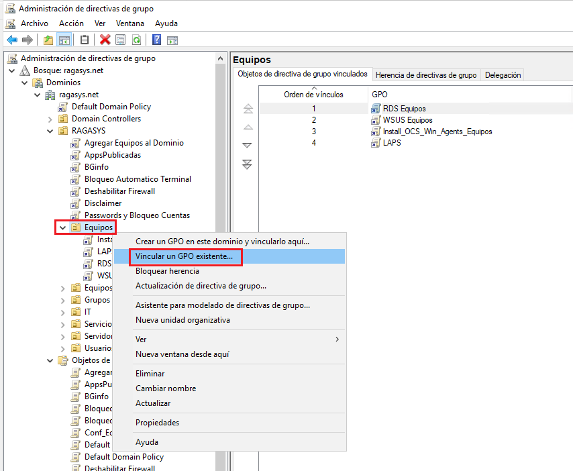Open Help using the blue question mark icon
573x471 pixels.
point(156,40)
